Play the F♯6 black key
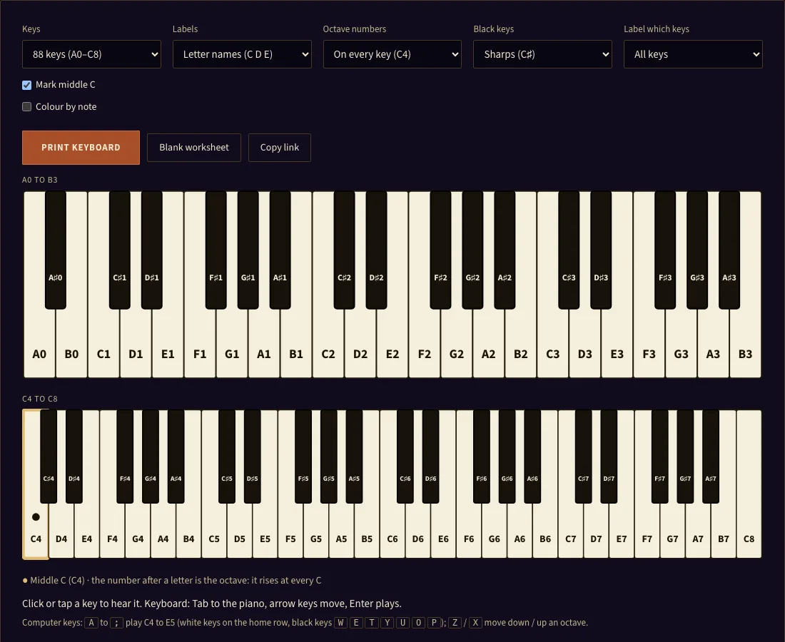The height and width of the screenshot is (642, 785). [x=482, y=457]
